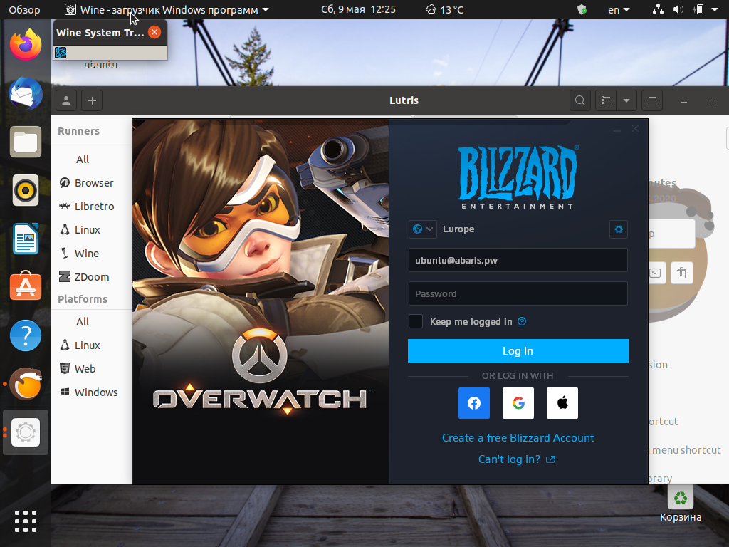729x547 pixels.
Task: Open Help from the dock
Action: pyautogui.click(x=26, y=335)
